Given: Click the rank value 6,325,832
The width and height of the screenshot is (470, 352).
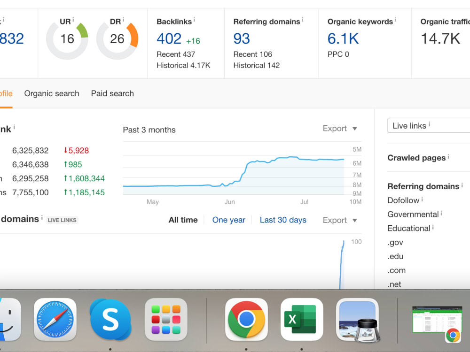Looking at the screenshot, I should click(30, 150).
